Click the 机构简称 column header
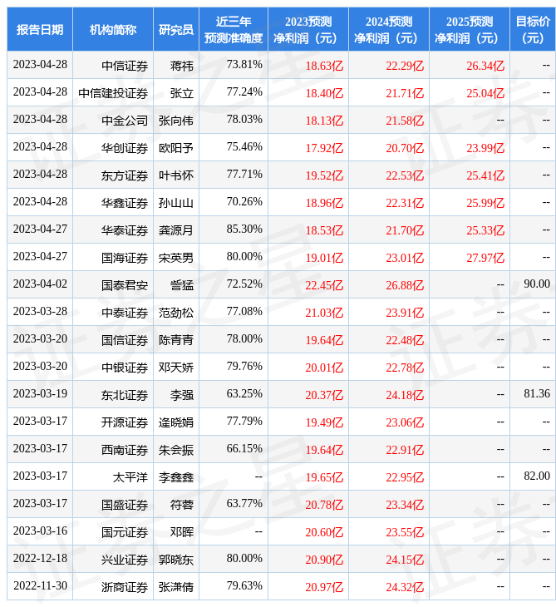Image resolution: width=556 pixels, height=607 pixels. pyautogui.click(x=113, y=29)
